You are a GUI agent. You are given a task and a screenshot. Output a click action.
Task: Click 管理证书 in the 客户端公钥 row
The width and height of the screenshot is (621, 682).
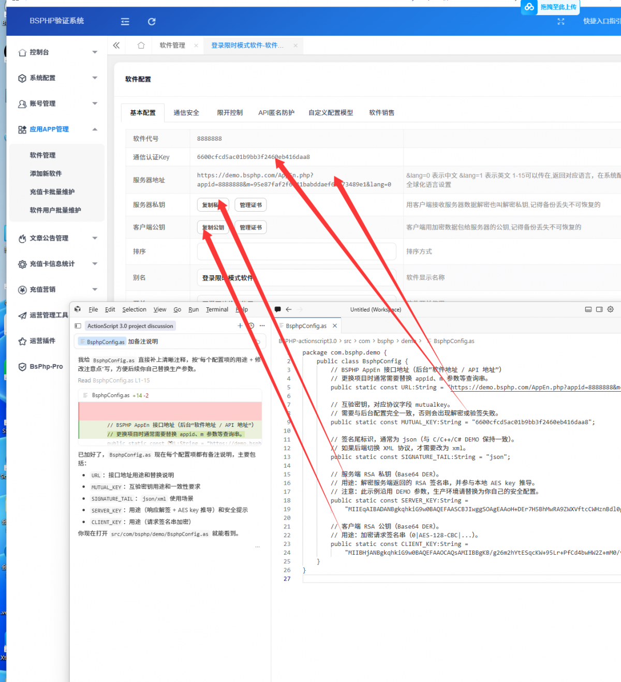point(250,227)
